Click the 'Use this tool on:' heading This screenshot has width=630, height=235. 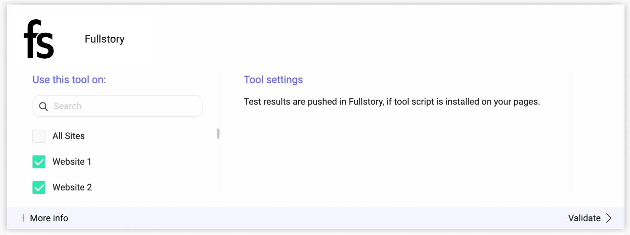pos(69,80)
